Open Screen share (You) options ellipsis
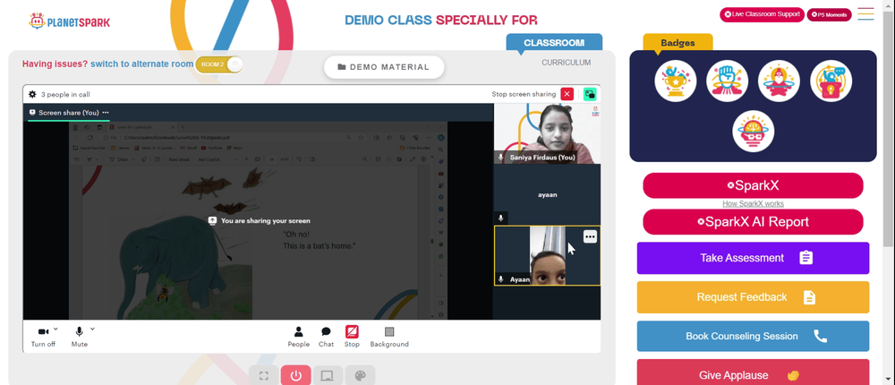 point(106,113)
